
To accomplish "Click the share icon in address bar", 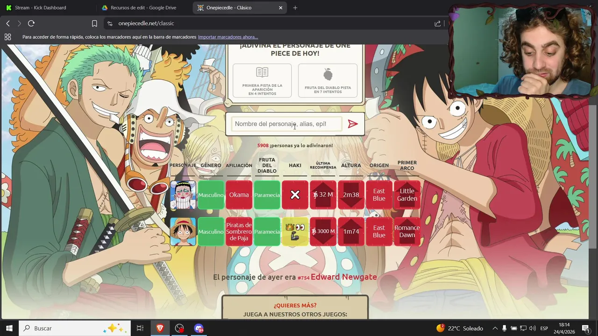I will click(437, 23).
